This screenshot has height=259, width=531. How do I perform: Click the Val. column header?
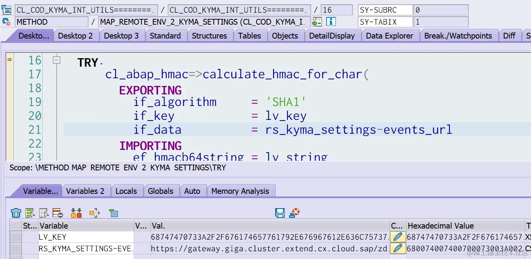[x=270, y=226]
